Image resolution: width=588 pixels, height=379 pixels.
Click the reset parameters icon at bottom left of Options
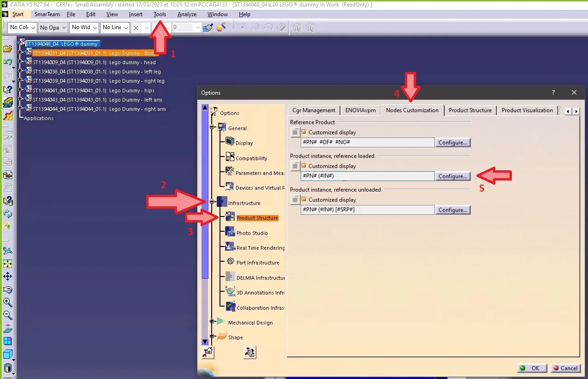point(208,352)
